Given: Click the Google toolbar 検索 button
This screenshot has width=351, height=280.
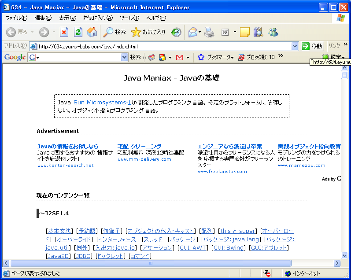Looking at the screenshot, I should click(135, 57).
